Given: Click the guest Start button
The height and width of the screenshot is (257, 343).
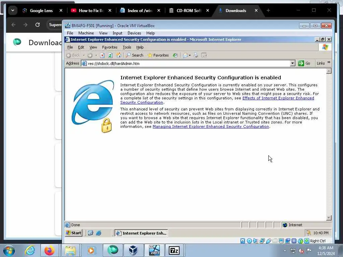Looking at the screenshot, I should click(74, 233).
